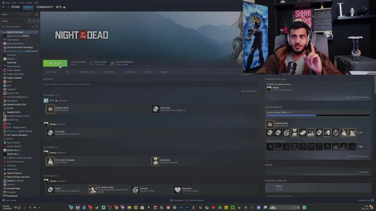The height and width of the screenshot is (211, 376).
Task: Open the Friends menu
Action: click(21, 3)
